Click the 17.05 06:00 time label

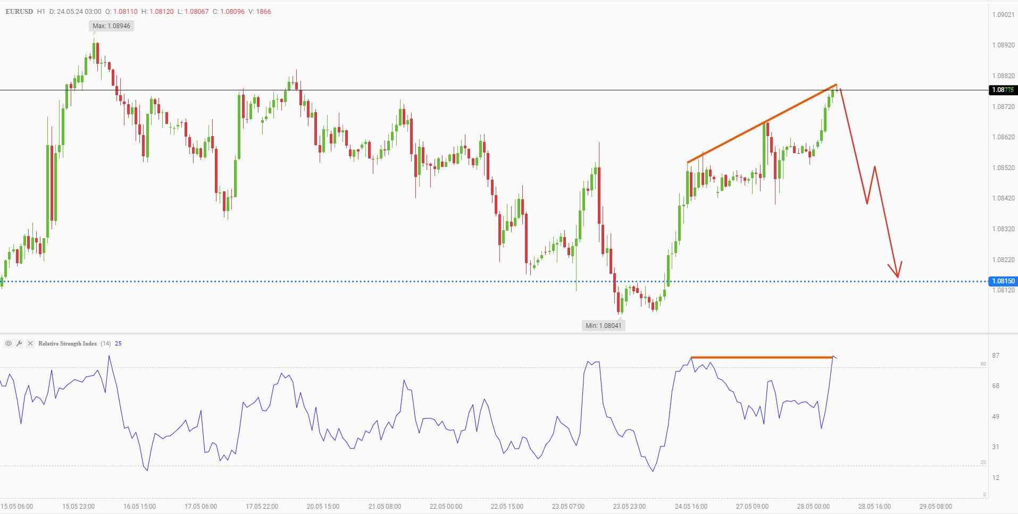[201, 507]
